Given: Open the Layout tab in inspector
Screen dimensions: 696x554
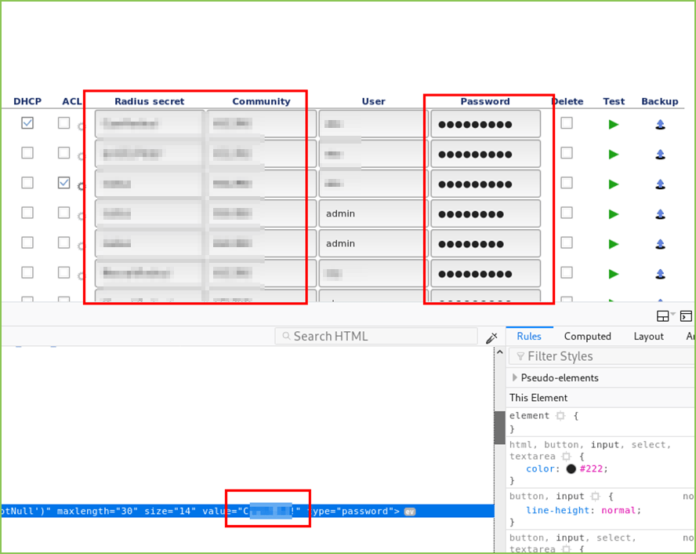Looking at the screenshot, I should pyautogui.click(x=648, y=336).
